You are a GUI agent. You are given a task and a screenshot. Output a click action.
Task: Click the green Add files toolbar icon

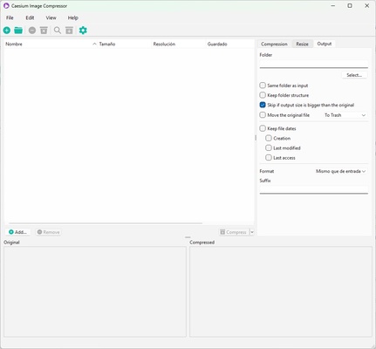point(7,31)
